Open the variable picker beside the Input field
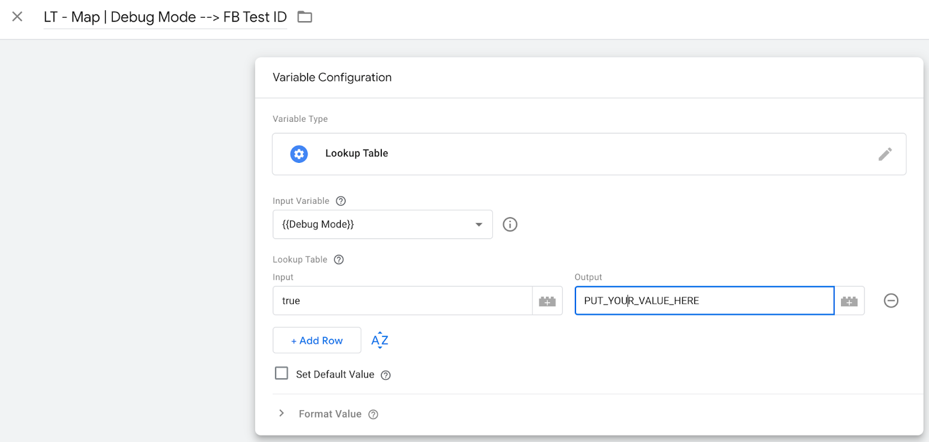 [x=547, y=300]
